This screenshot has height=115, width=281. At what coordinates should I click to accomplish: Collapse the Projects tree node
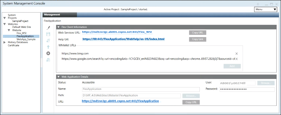pyautogui.click(x=4, y=18)
